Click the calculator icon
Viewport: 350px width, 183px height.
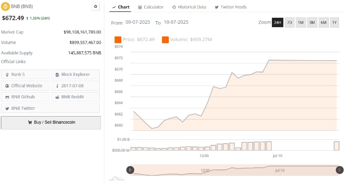tap(140, 7)
